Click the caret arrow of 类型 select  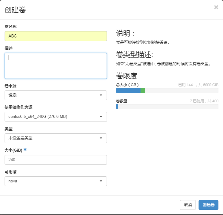[101, 138]
